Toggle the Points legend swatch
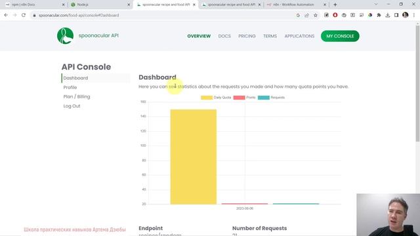This screenshot has width=420, height=236. coord(239,98)
